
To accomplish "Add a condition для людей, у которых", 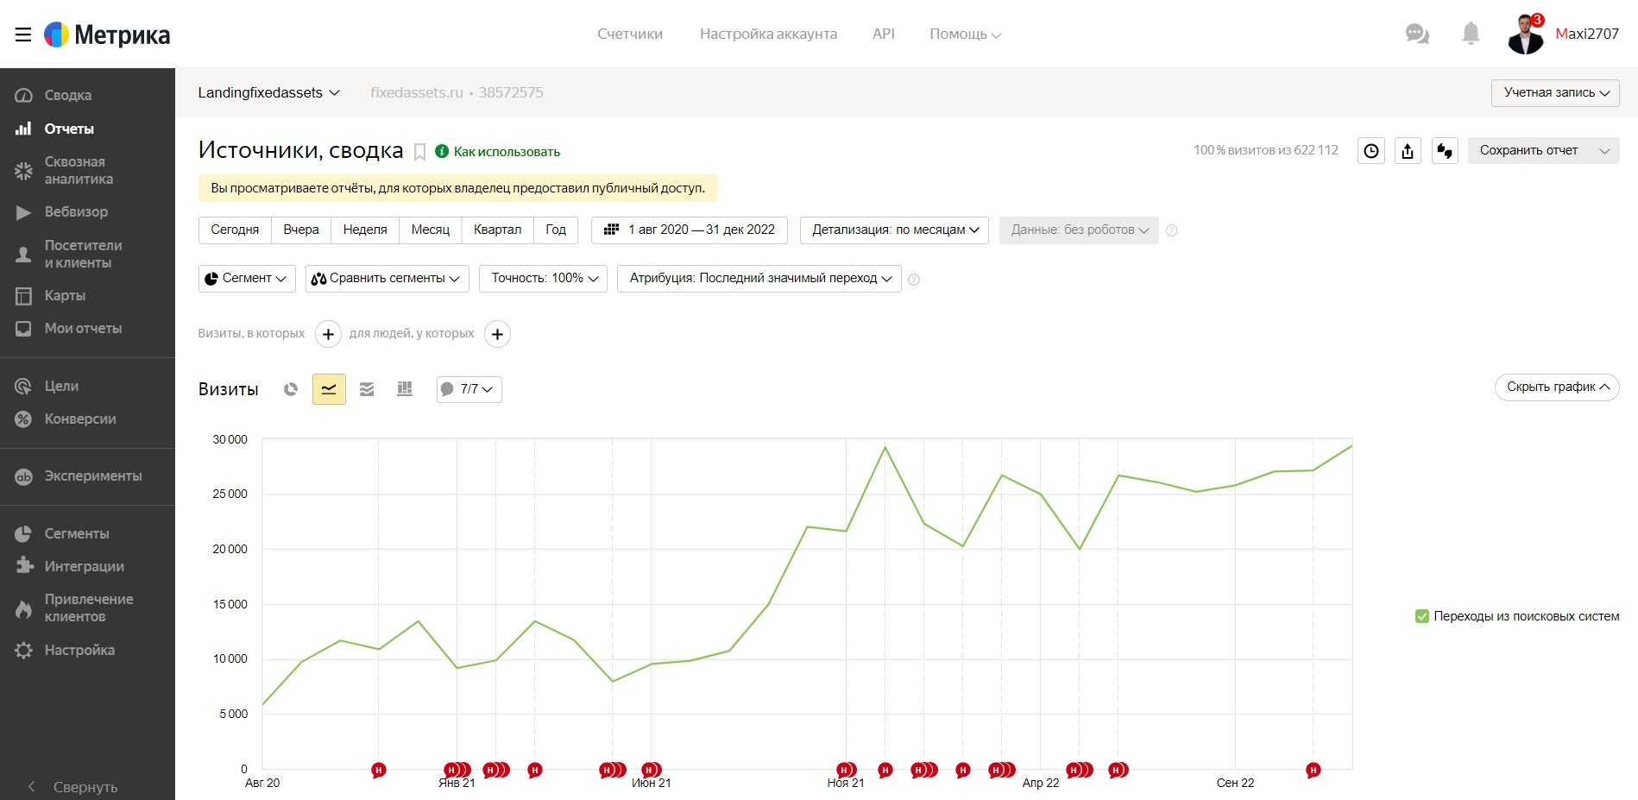I will [x=497, y=334].
